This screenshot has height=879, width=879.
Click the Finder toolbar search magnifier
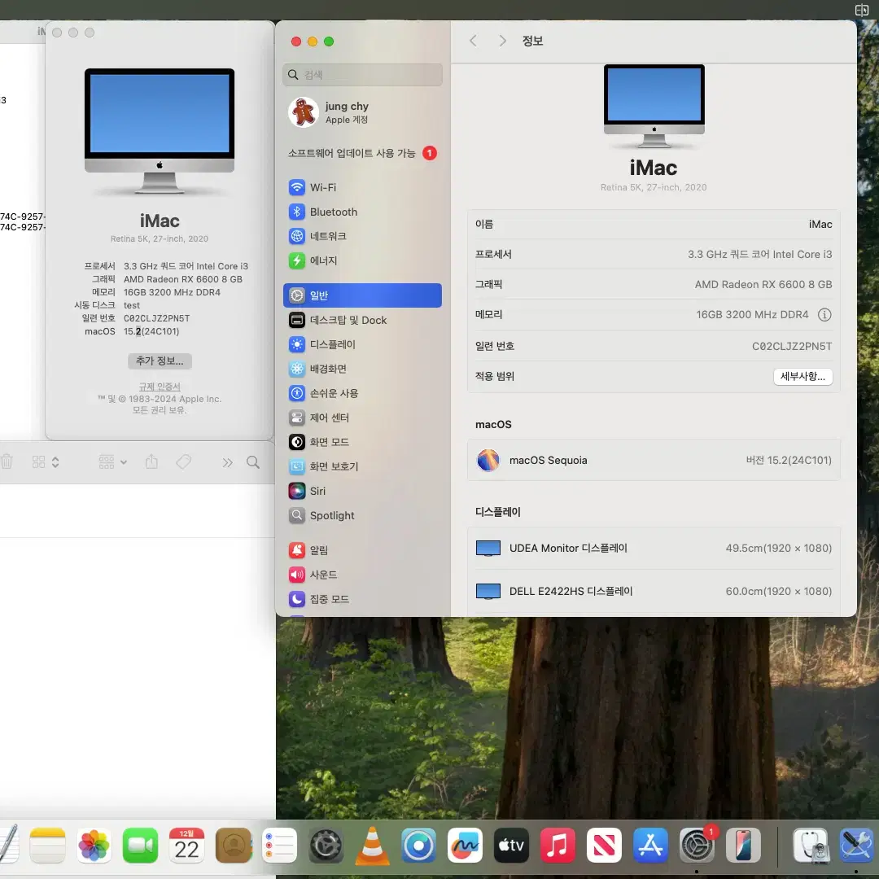tap(253, 462)
